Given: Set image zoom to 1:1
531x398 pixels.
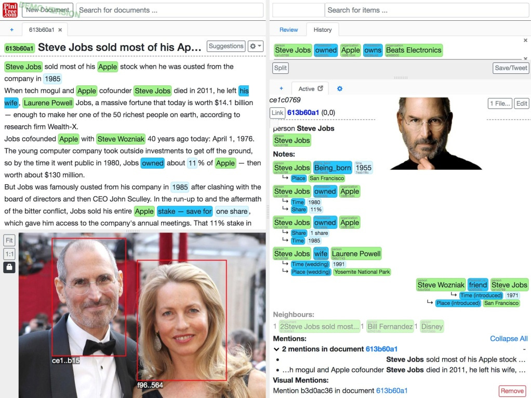Looking at the screenshot, I should 9,254.
